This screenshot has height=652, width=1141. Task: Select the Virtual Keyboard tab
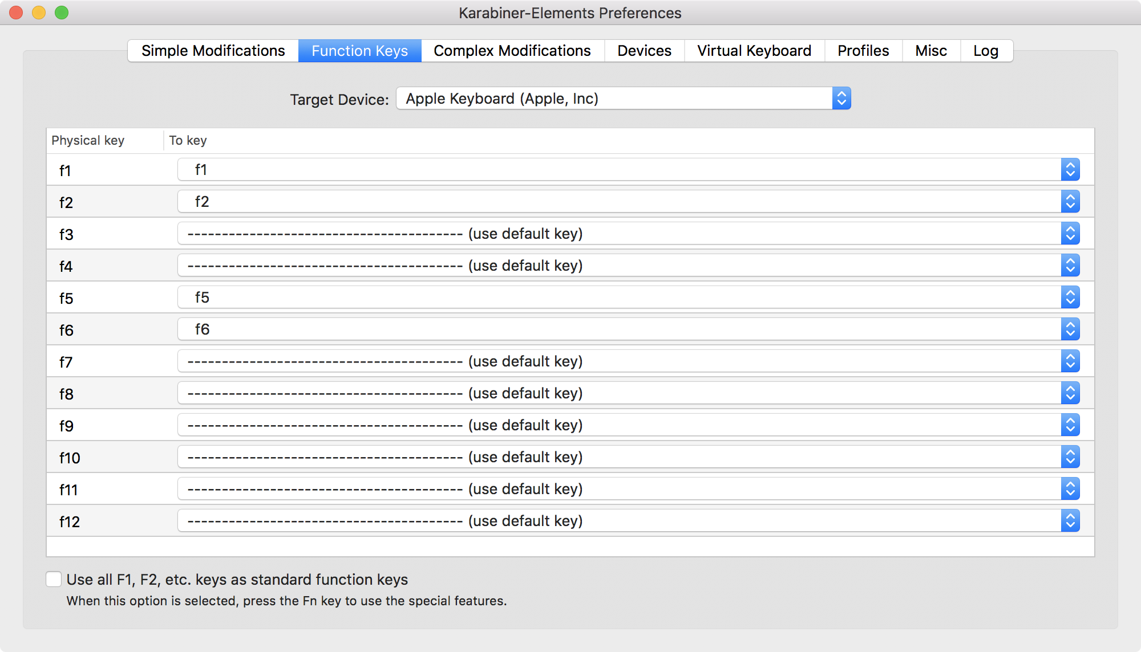tap(754, 51)
